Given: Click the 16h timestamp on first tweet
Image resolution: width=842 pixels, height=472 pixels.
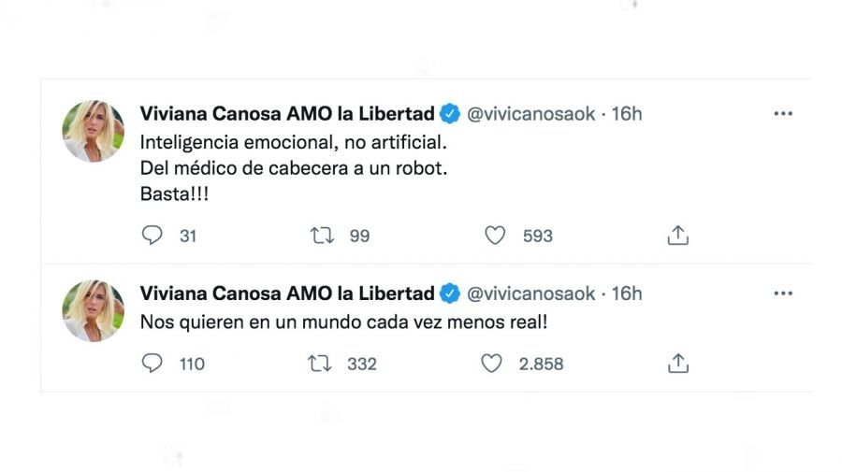Looking at the screenshot, I should point(627,114).
